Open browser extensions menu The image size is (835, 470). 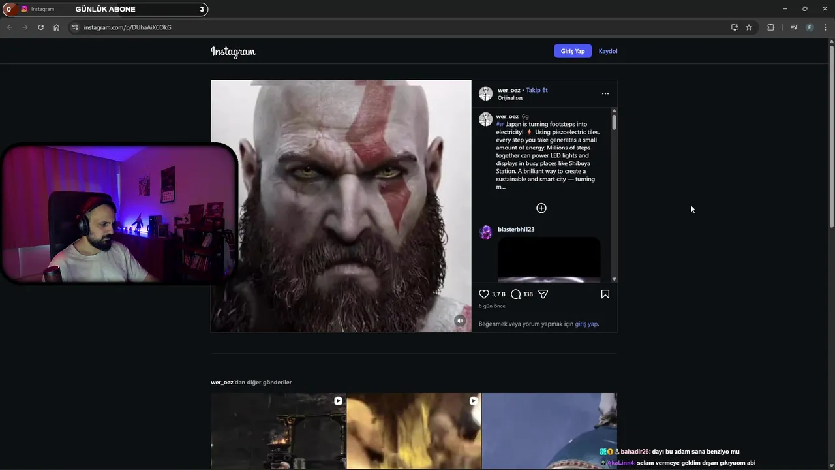(771, 27)
